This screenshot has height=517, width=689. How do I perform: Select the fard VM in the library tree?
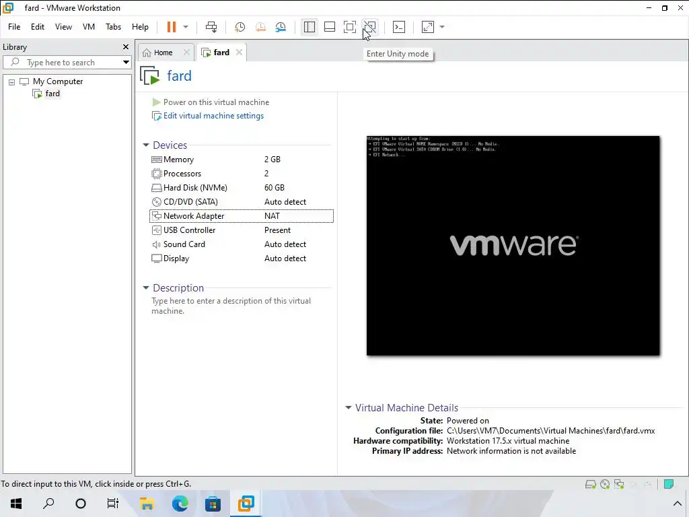pos(52,94)
